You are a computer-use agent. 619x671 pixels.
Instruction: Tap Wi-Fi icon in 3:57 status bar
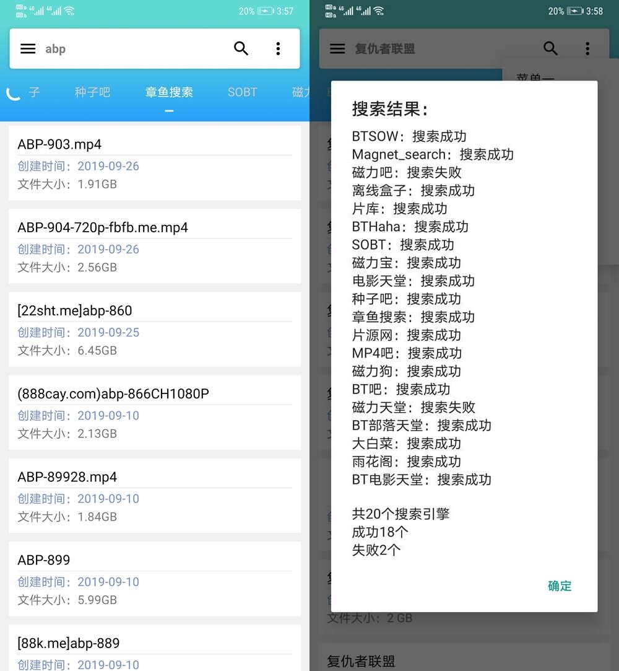point(69,11)
